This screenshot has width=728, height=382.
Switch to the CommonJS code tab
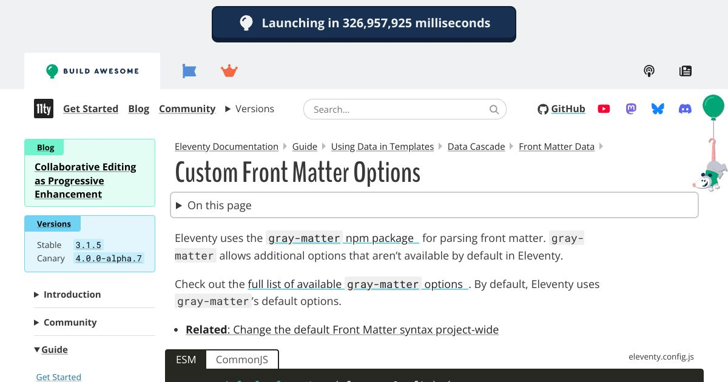(x=241, y=360)
